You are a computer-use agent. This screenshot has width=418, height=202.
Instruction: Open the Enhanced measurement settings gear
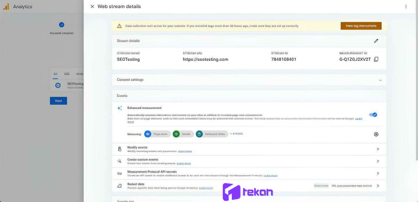[x=376, y=134]
